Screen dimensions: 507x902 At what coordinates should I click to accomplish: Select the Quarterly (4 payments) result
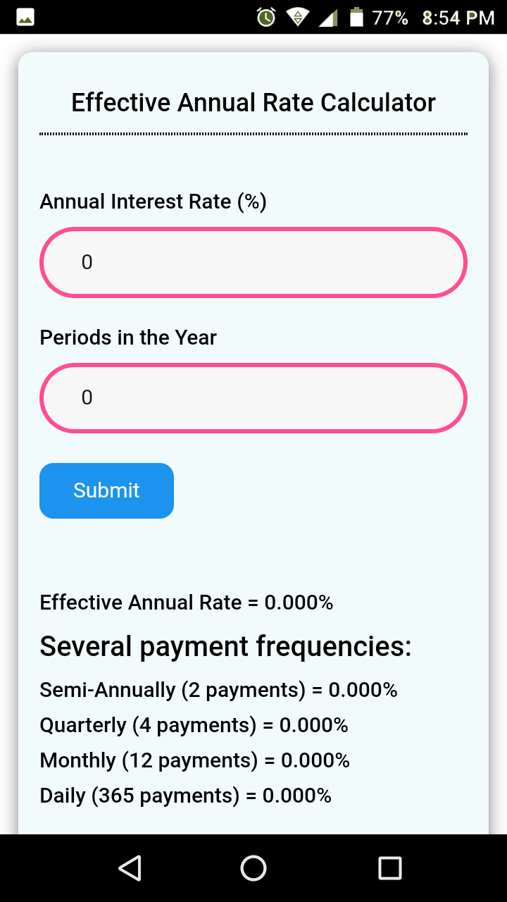(194, 725)
